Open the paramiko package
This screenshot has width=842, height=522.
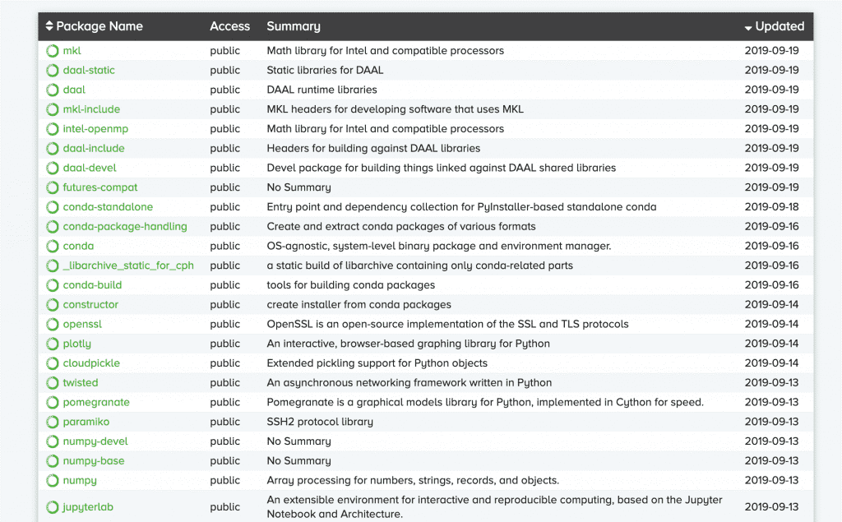[x=86, y=422]
